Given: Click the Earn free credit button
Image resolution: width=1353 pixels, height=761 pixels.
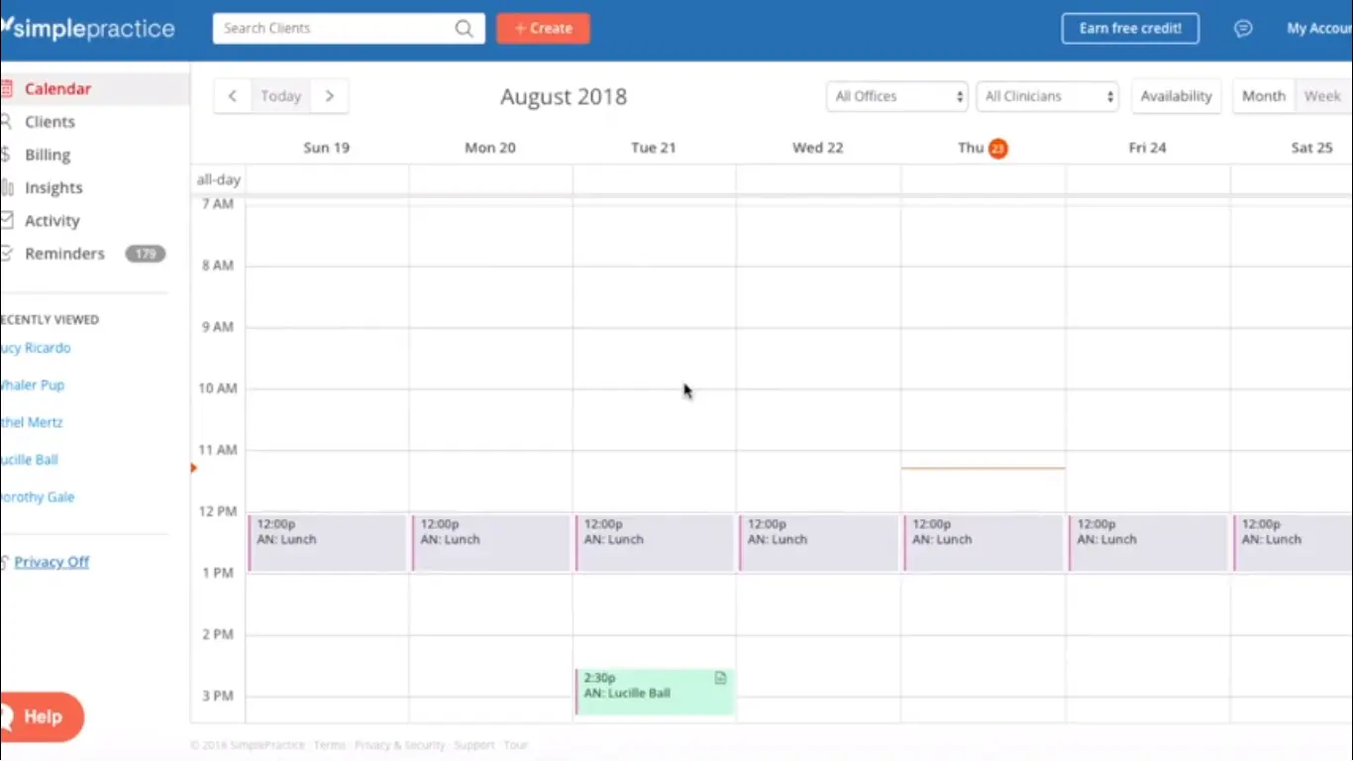Looking at the screenshot, I should 1130,28.
